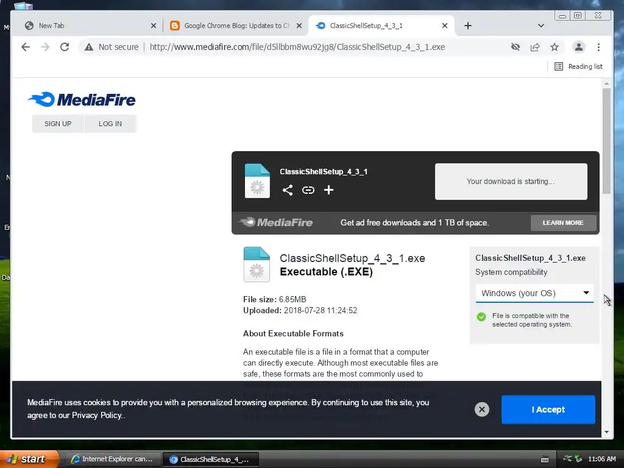Click the 'File size: 6.85MB' text
Screen dimensions: 624x468
point(275,299)
